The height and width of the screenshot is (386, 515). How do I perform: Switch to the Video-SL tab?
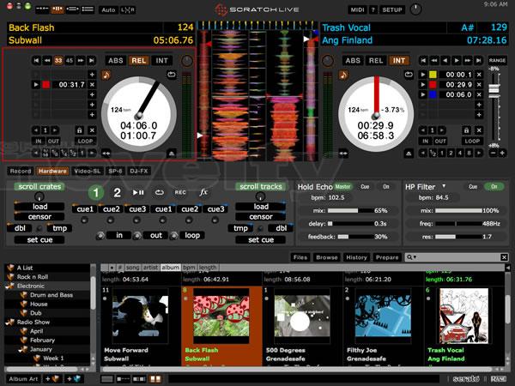[x=85, y=172]
